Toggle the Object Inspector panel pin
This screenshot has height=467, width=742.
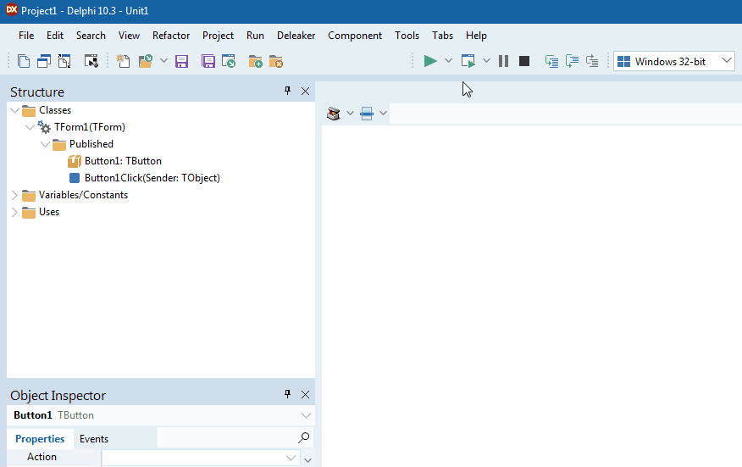[287, 394]
